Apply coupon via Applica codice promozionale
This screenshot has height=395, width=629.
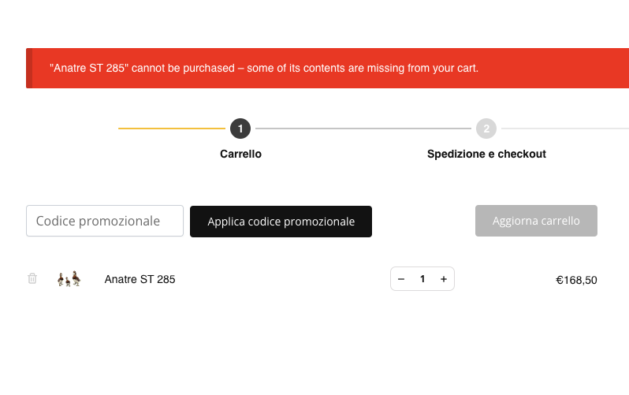pyautogui.click(x=281, y=222)
